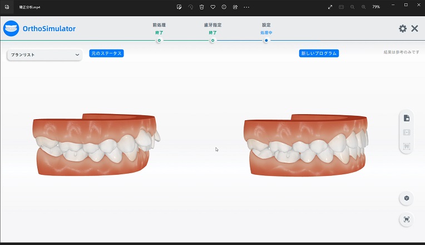Expand the プランリスト dropdown

click(45, 55)
